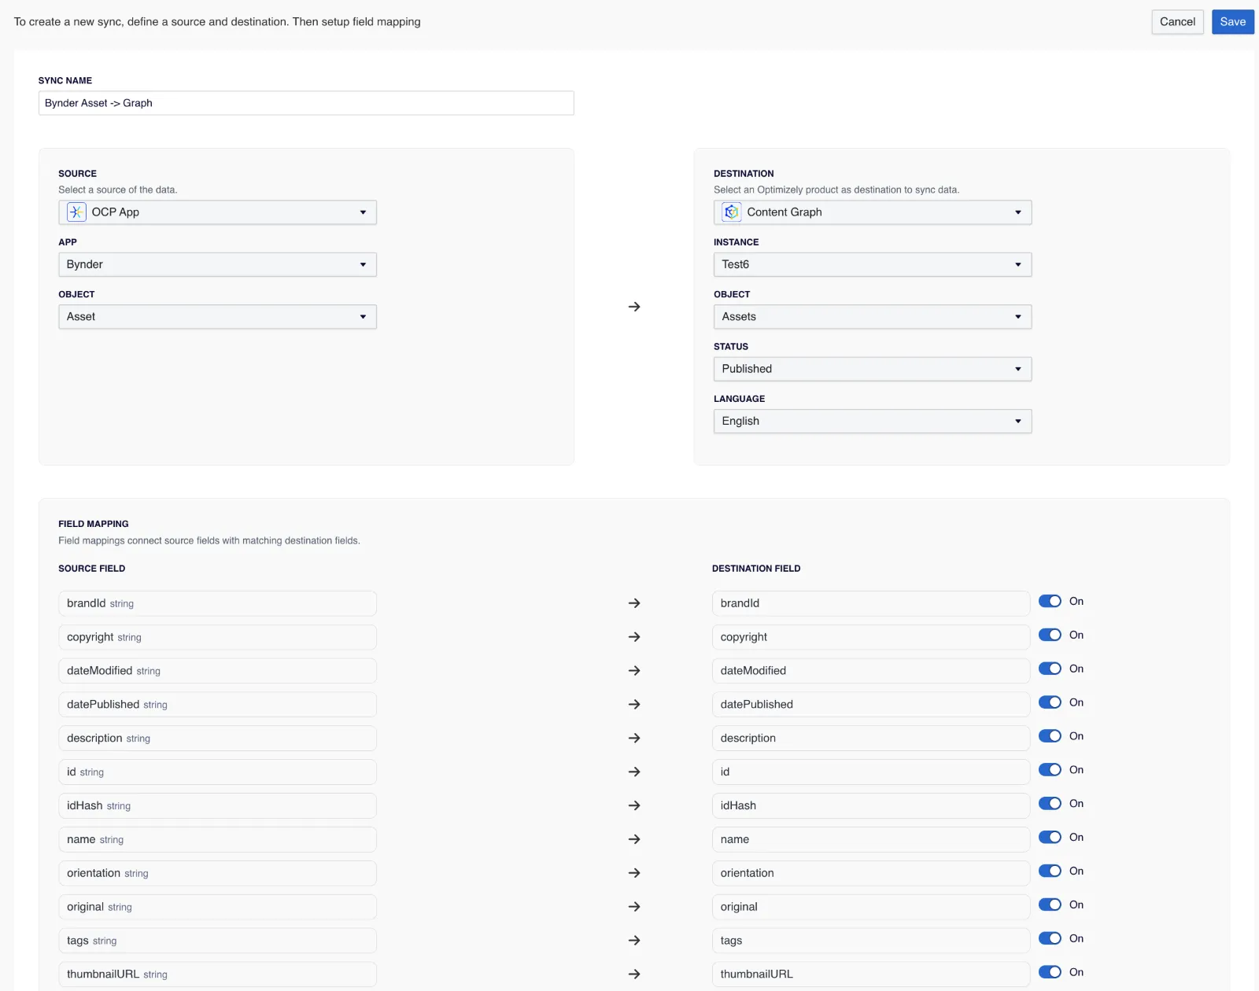Image resolution: width=1259 pixels, height=991 pixels.
Task: Open the English language dropdown
Action: tap(873, 421)
